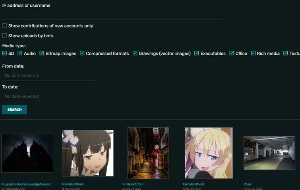Image resolution: width=300 pixels, height=190 pixels.
Task: Enable Show uploads by bots checkbox
Action: [x=4, y=36]
